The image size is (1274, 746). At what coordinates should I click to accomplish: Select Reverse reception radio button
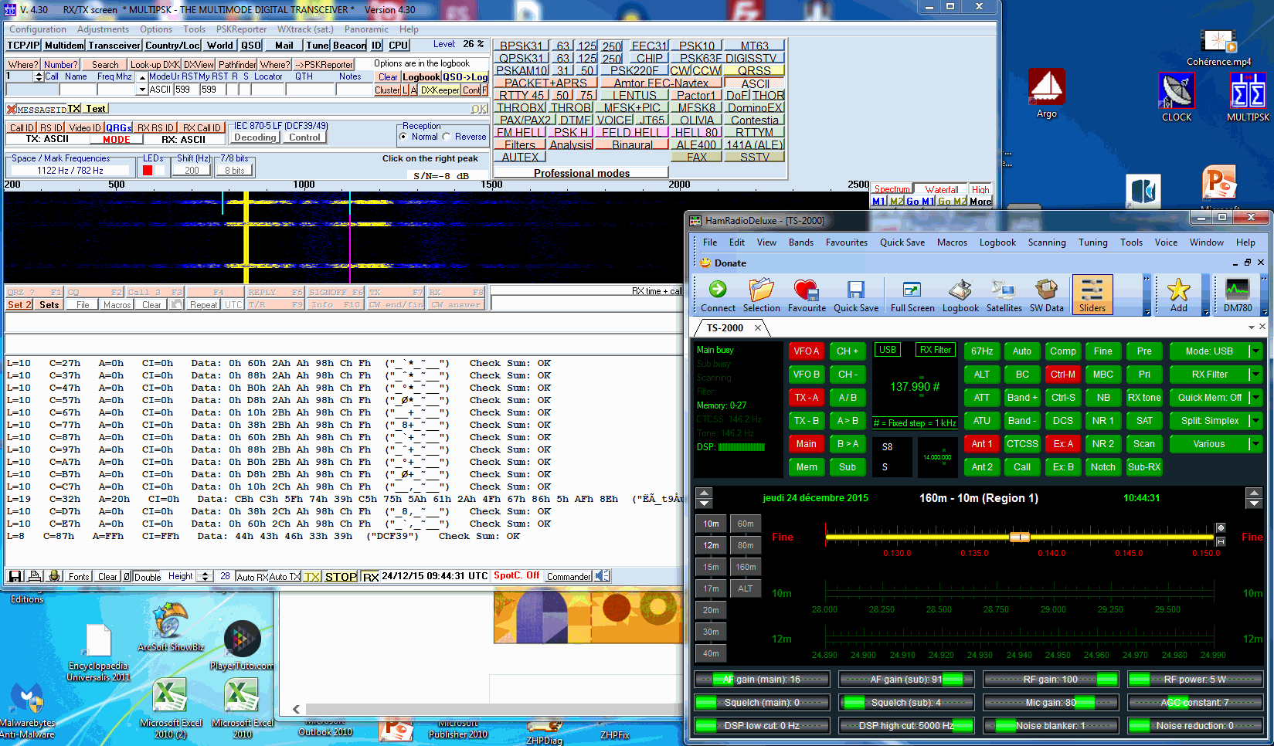447,137
